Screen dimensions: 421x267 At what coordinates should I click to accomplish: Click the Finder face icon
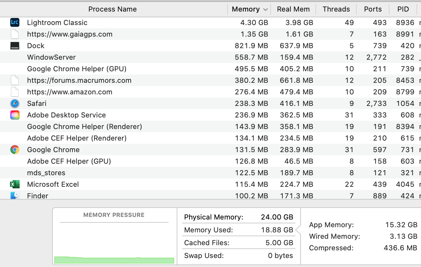click(15, 195)
